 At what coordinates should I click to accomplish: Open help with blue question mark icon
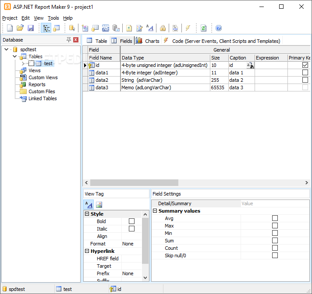[x=219, y=28]
